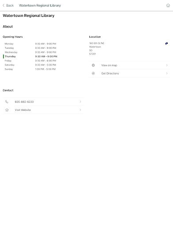
Task: Click the back chevron arrow icon
Action: click(4, 5)
